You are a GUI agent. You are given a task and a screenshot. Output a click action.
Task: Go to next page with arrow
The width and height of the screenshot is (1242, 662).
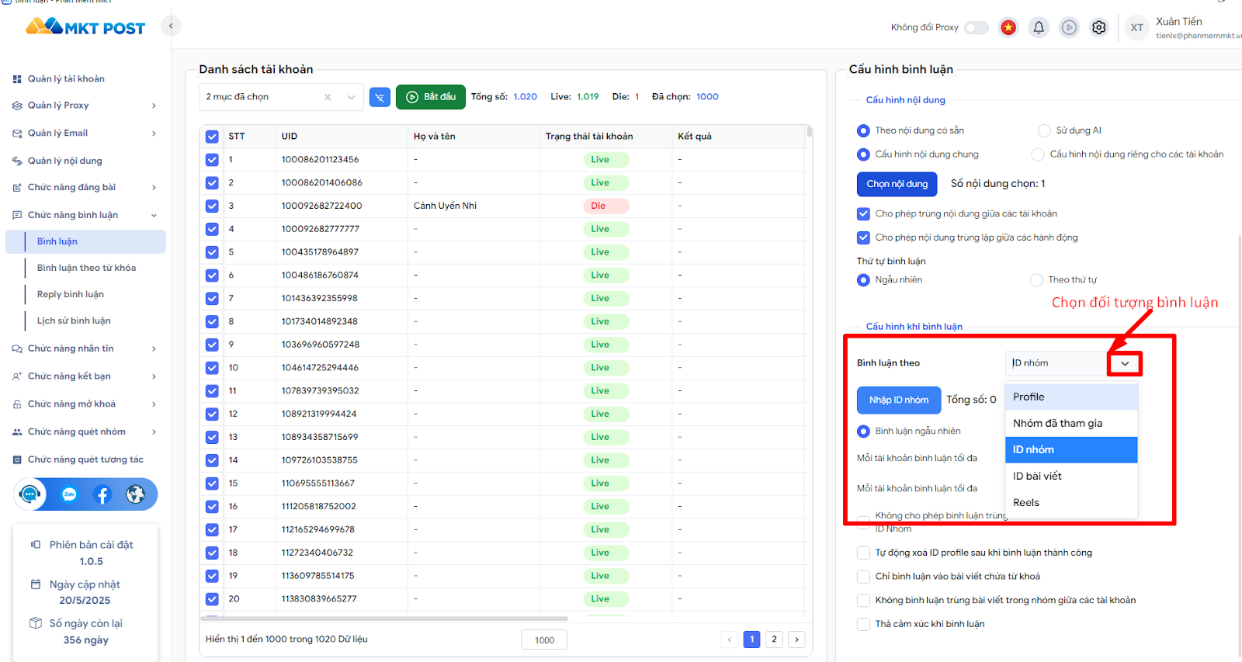coord(796,639)
